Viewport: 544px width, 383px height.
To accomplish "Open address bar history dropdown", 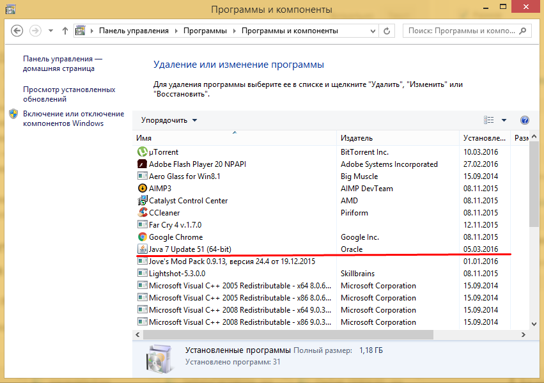I will 372,31.
